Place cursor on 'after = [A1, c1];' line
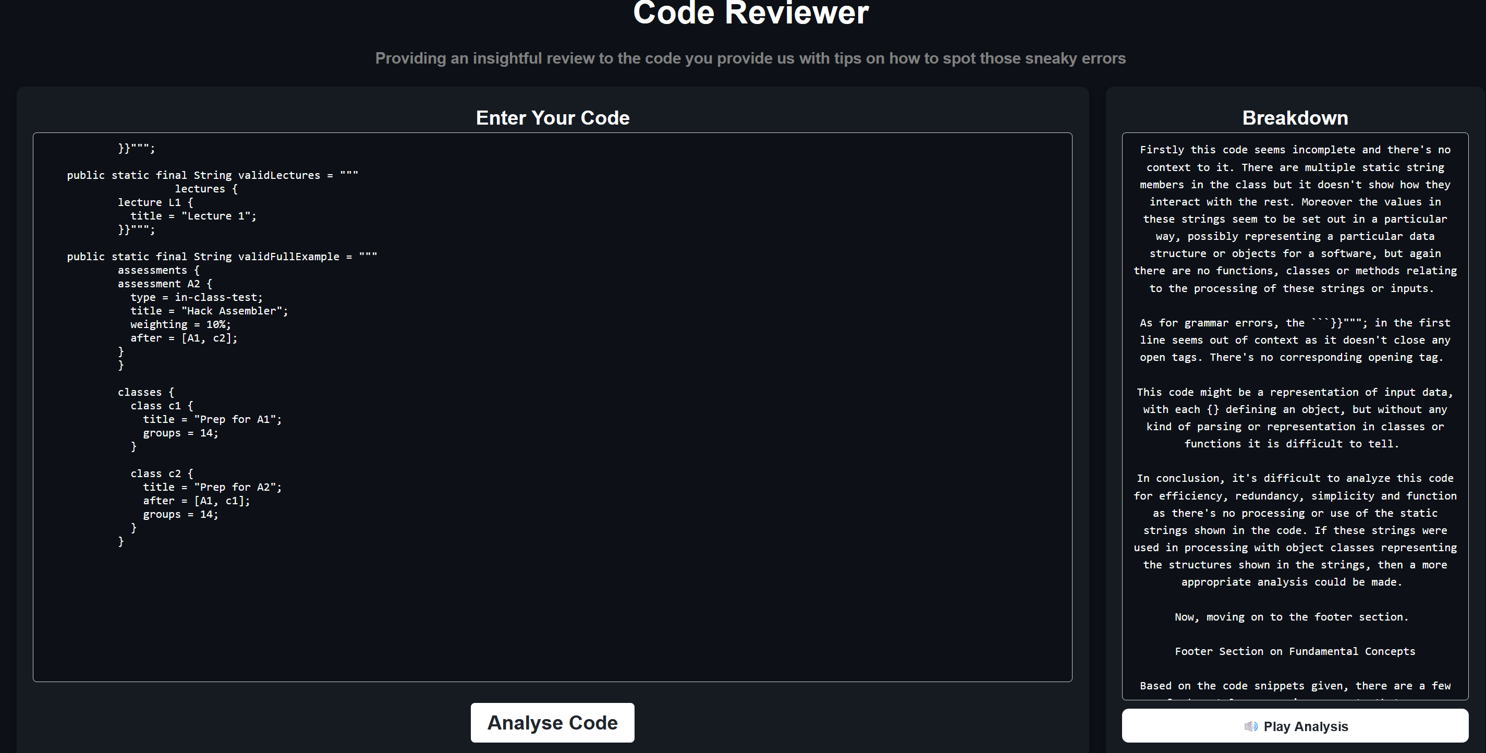The width and height of the screenshot is (1486, 753). (x=196, y=501)
